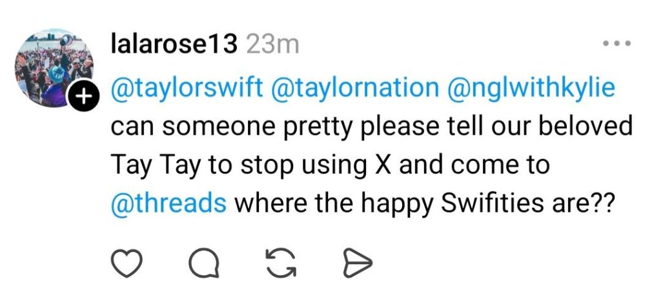Follow the @threads mention link
Image resolution: width=661 pixels, height=299 pixels.
coord(168,203)
